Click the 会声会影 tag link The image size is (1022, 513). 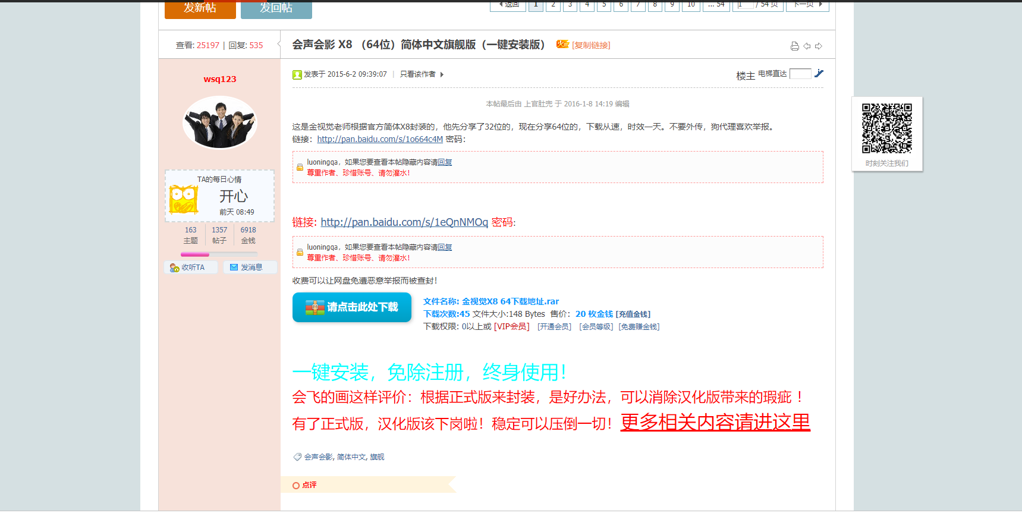(319, 457)
